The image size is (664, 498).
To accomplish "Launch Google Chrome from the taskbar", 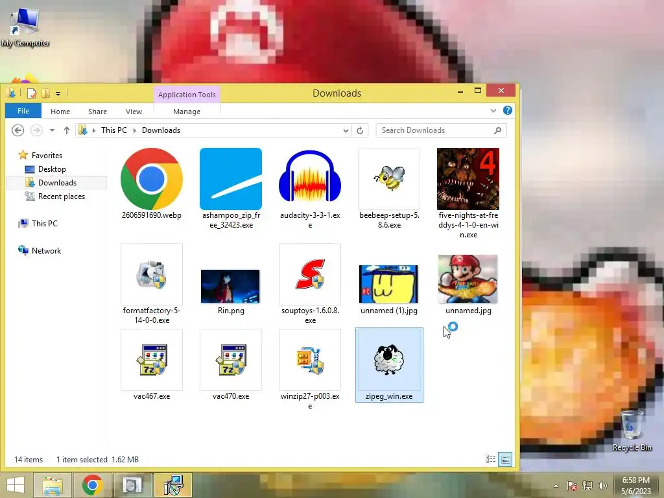I will coord(92,485).
